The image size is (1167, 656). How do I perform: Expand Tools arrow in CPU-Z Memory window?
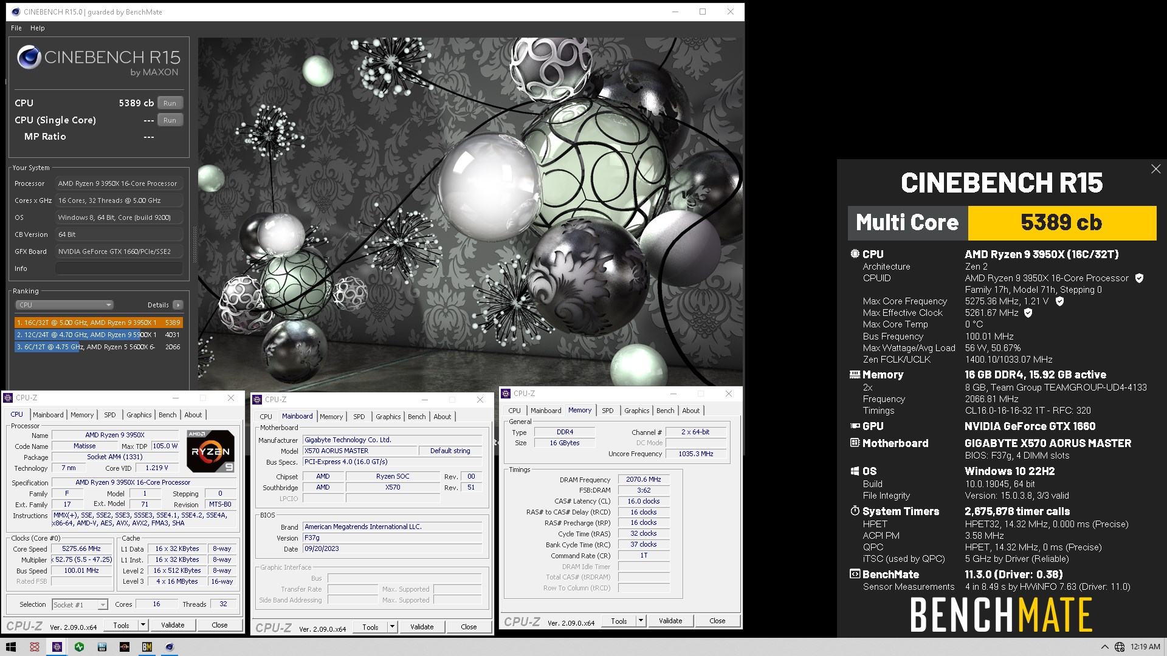point(641,621)
